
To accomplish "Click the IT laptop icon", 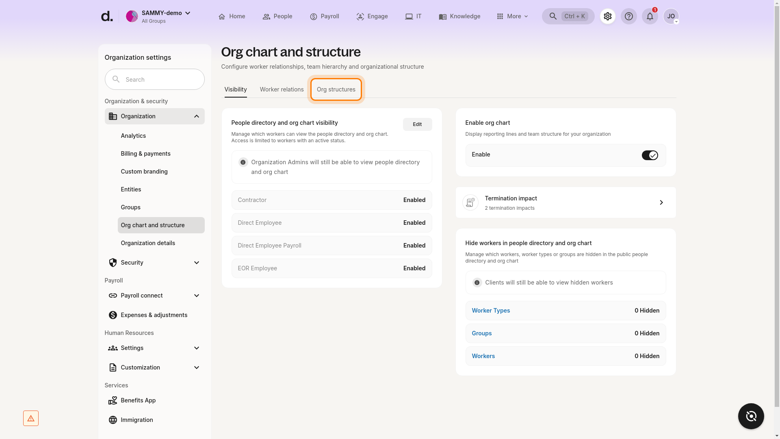I will (x=409, y=17).
